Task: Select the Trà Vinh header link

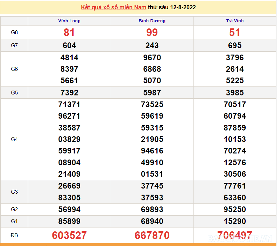Action: click(235, 21)
